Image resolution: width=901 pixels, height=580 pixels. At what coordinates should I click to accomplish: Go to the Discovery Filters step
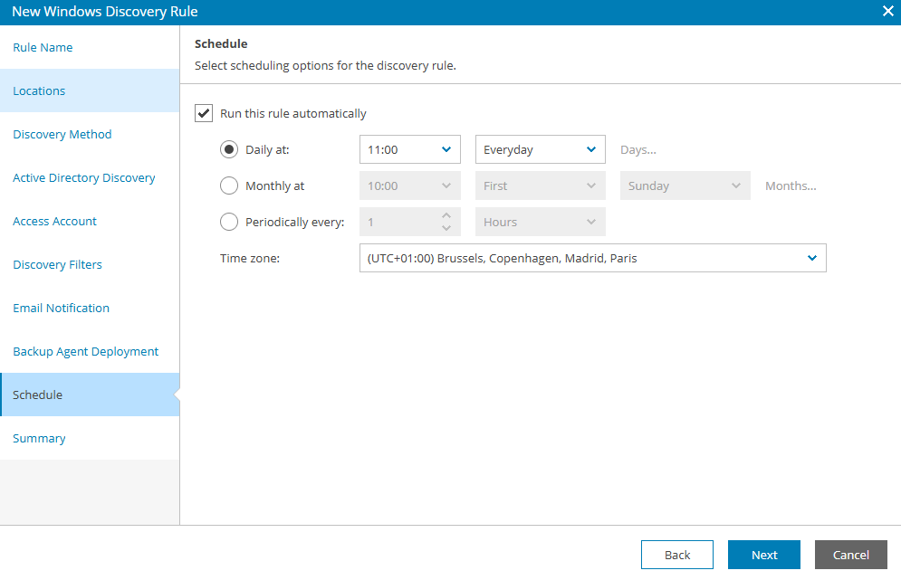pos(90,264)
